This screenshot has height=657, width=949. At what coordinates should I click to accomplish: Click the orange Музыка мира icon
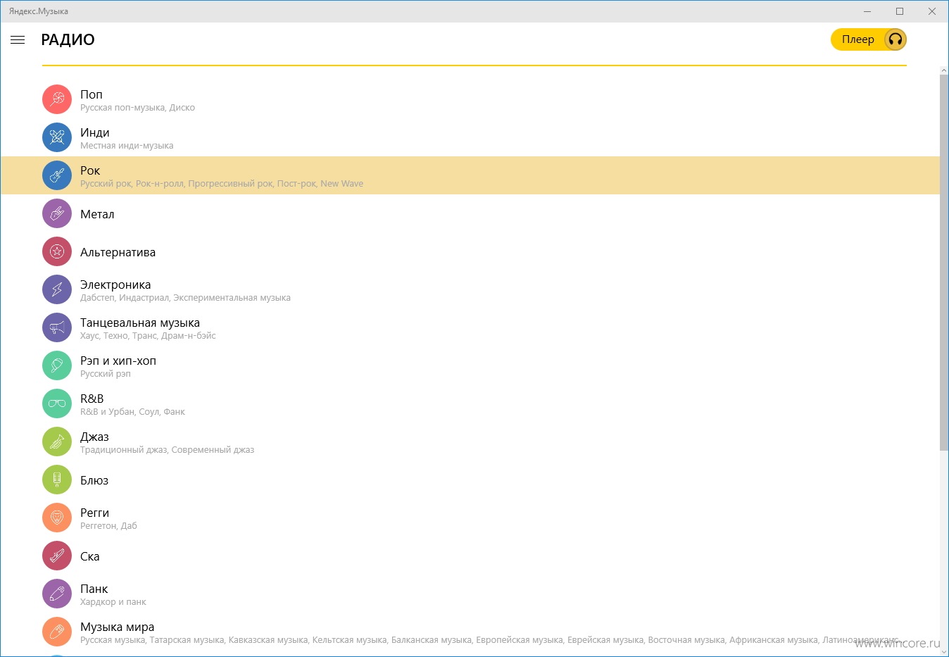57,632
